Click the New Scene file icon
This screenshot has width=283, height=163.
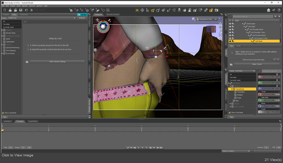(5, 10)
